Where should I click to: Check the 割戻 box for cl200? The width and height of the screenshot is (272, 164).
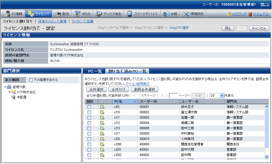(89, 144)
